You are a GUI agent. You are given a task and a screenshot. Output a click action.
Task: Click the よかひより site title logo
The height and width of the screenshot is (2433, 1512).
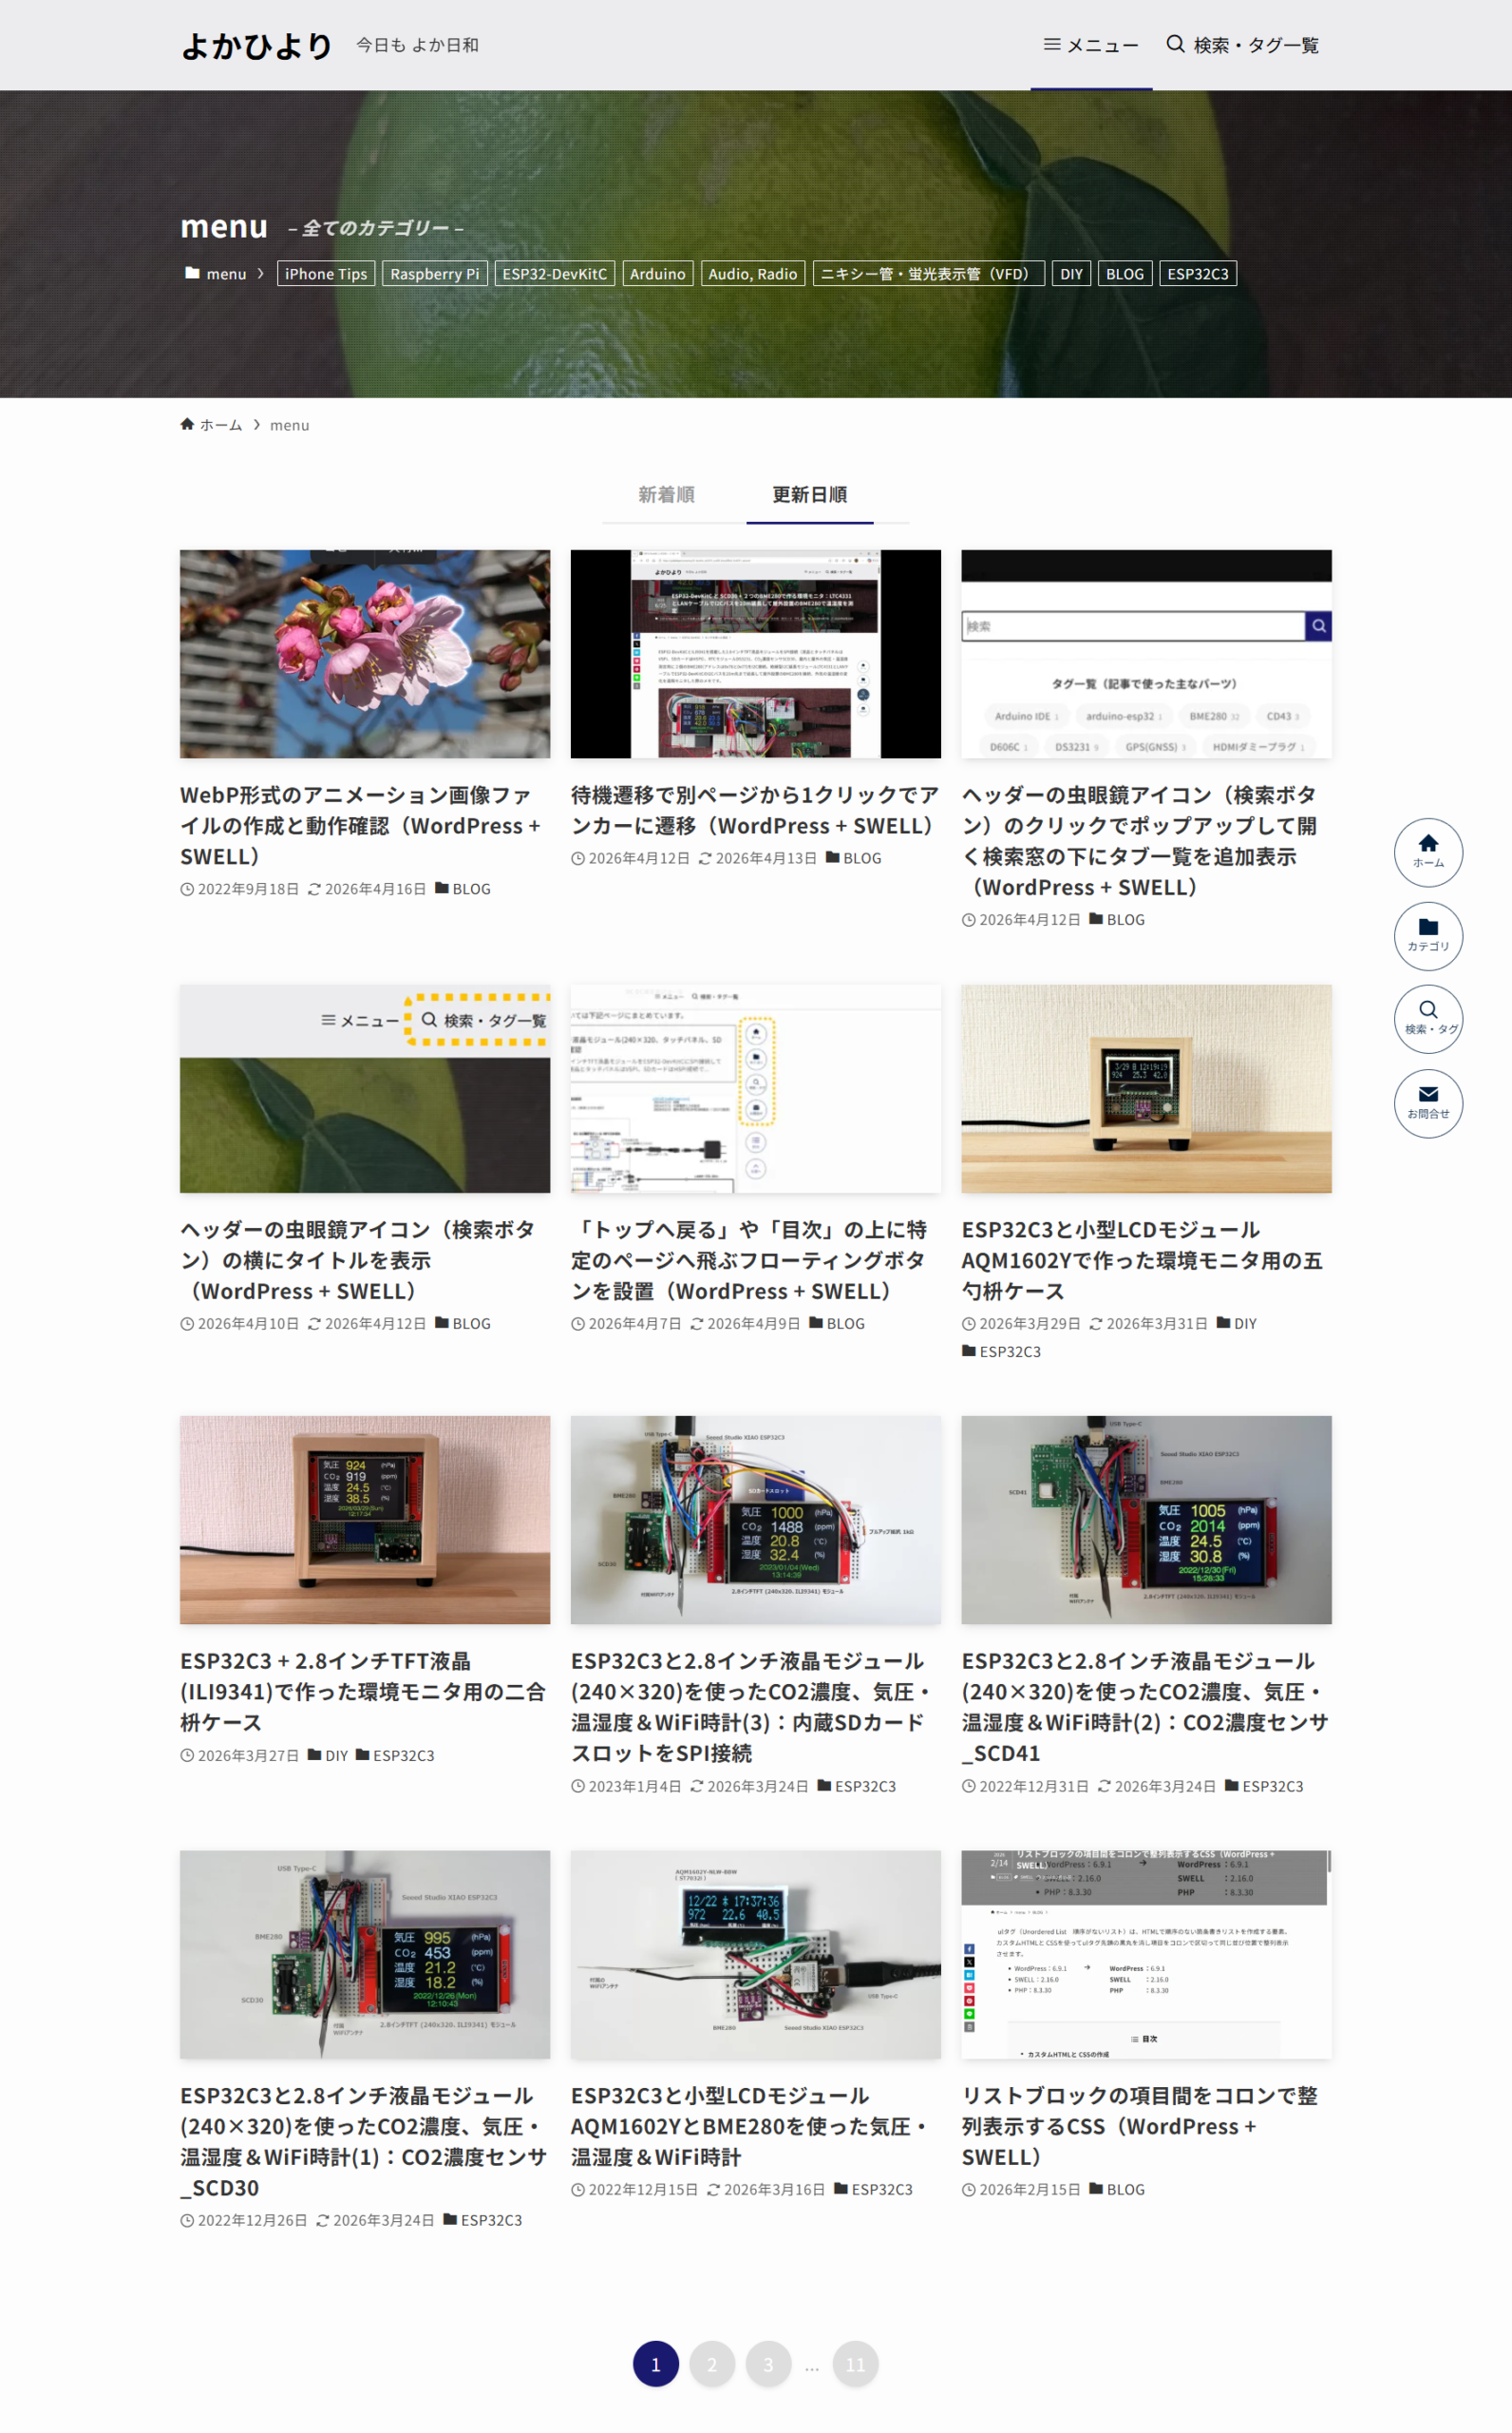coord(256,45)
